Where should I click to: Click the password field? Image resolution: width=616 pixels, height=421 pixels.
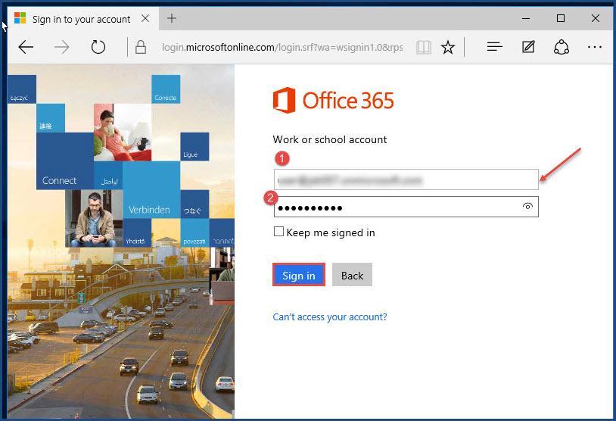(x=406, y=207)
